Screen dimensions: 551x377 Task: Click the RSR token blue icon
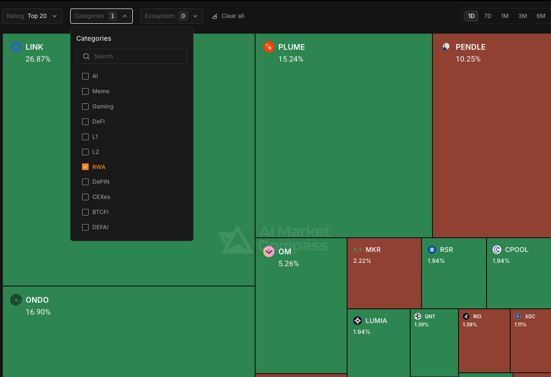(432, 250)
